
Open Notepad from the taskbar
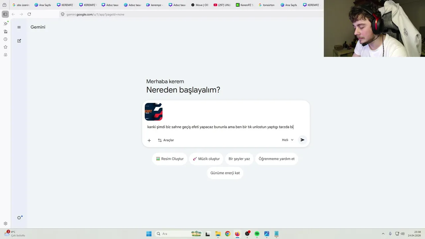276,234
